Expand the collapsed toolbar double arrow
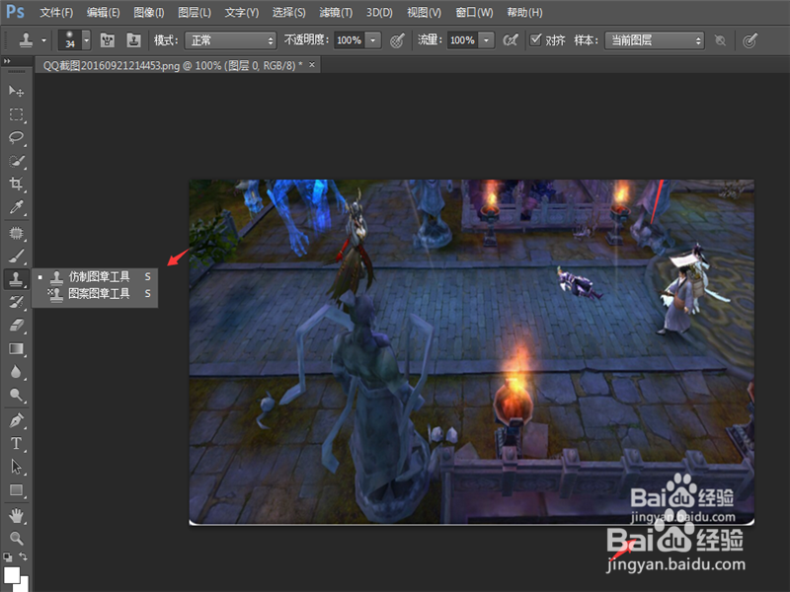The height and width of the screenshot is (592, 790). coord(7,61)
